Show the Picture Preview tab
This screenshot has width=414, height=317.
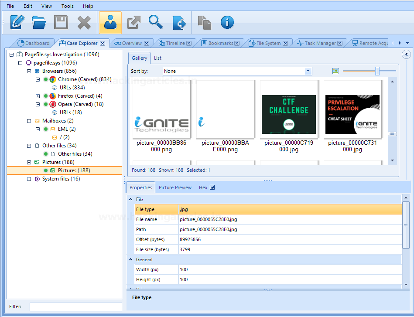pos(175,187)
